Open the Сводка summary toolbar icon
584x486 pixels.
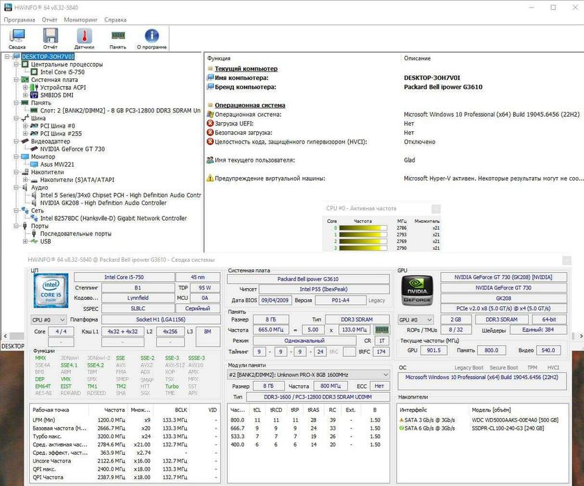click(x=17, y=39)
